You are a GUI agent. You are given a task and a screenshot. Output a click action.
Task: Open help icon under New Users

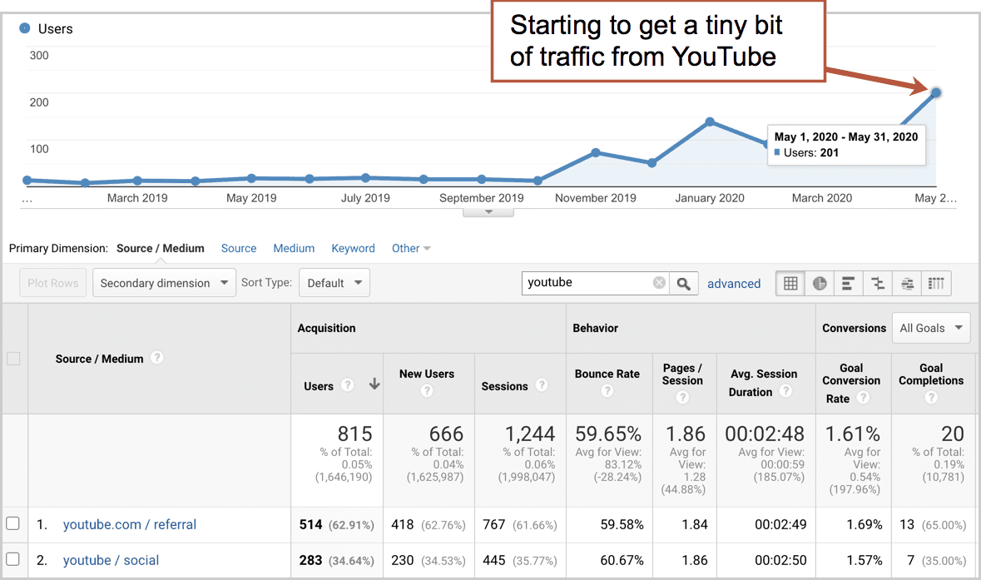click(427, 391)
